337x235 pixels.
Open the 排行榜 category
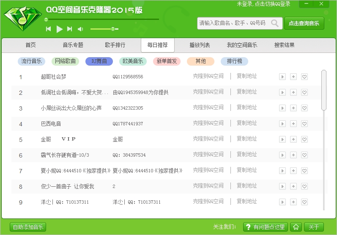(x=235, y=61)
